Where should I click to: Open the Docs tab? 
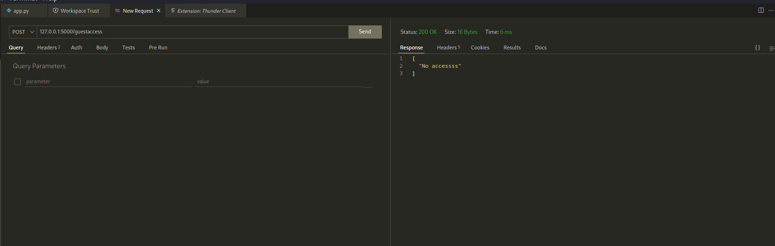coord(541,48)
